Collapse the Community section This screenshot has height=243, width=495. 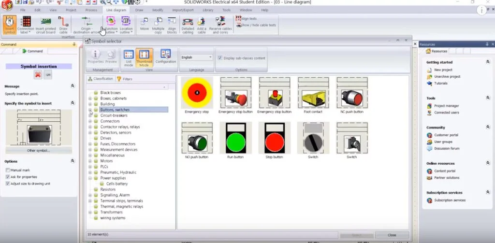[x=488, y=127]
